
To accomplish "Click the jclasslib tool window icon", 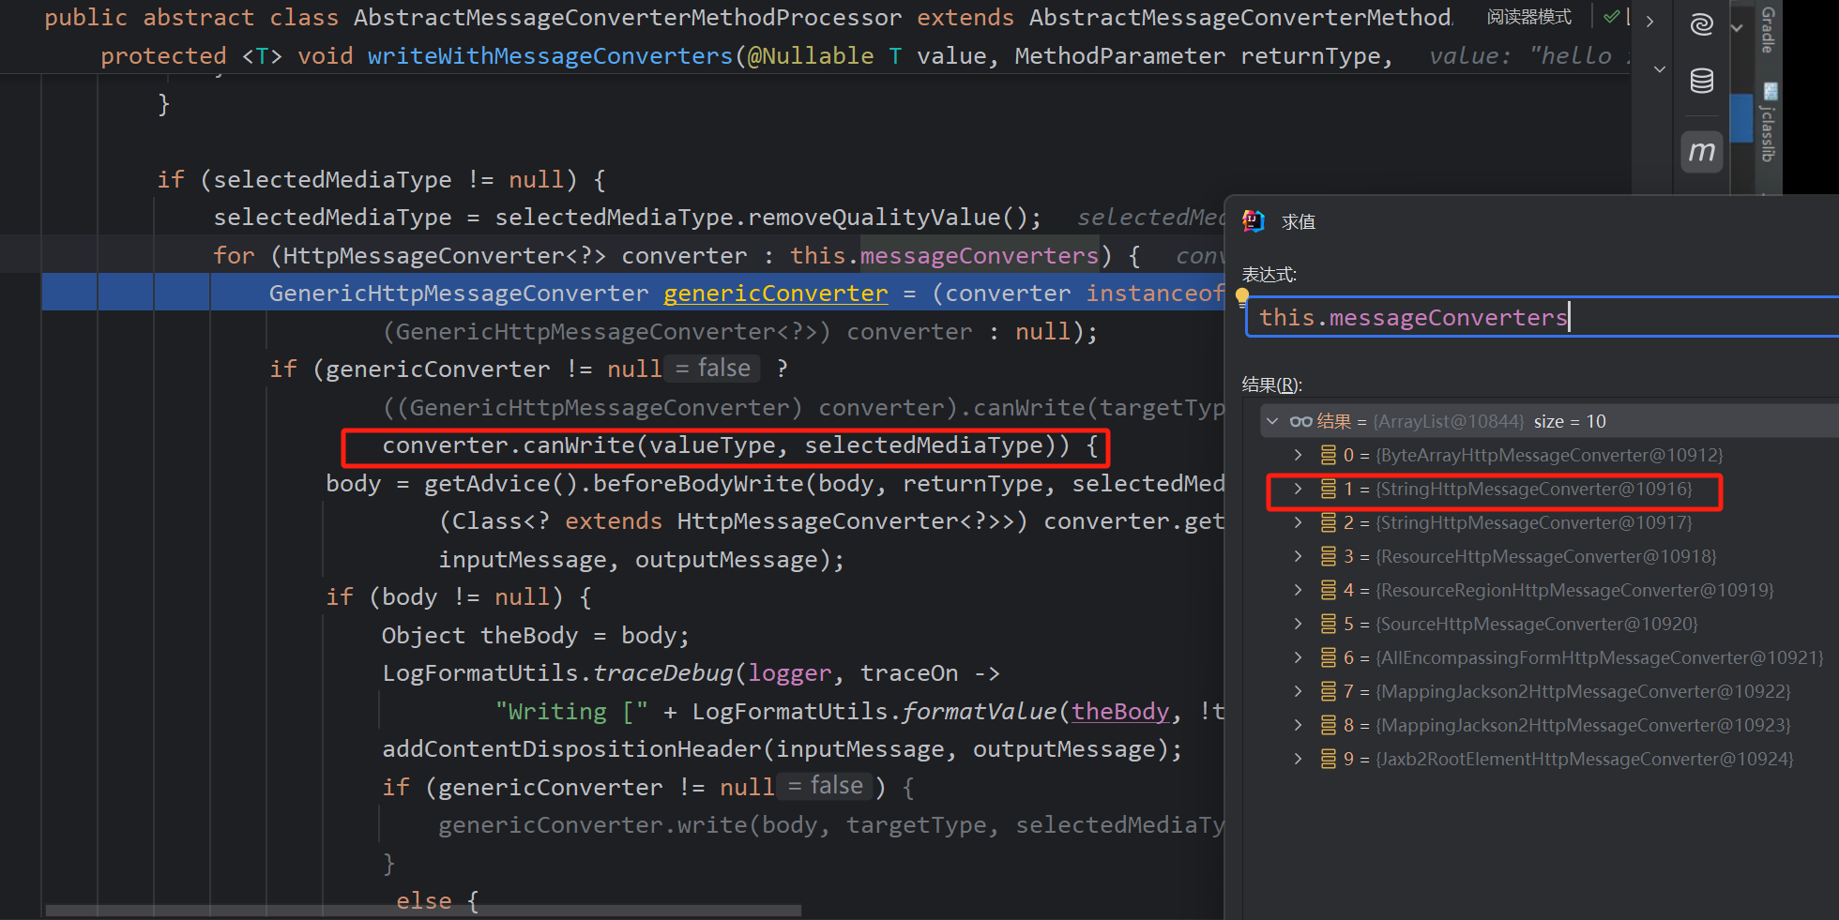I will tap(1770, 91).
